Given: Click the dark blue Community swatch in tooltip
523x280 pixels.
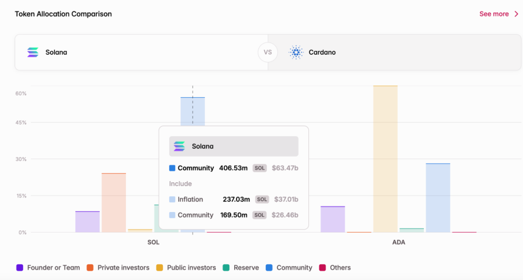Looking at the screenshot, I should pyautogui.click(x=172, y=168).
